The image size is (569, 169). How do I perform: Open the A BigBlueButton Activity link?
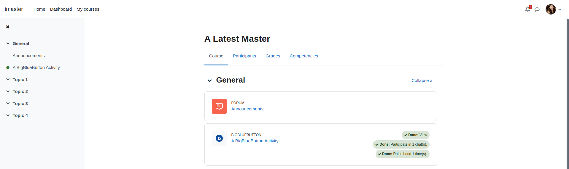pyautogui.click(x=255, y=141)
